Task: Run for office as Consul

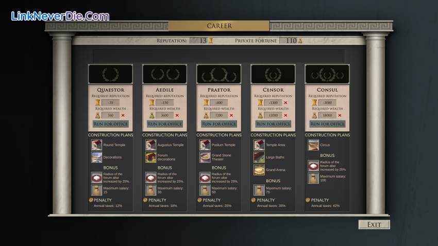Action: coord(327,124)
